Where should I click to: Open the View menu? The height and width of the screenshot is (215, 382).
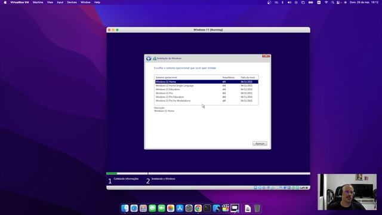50,2
